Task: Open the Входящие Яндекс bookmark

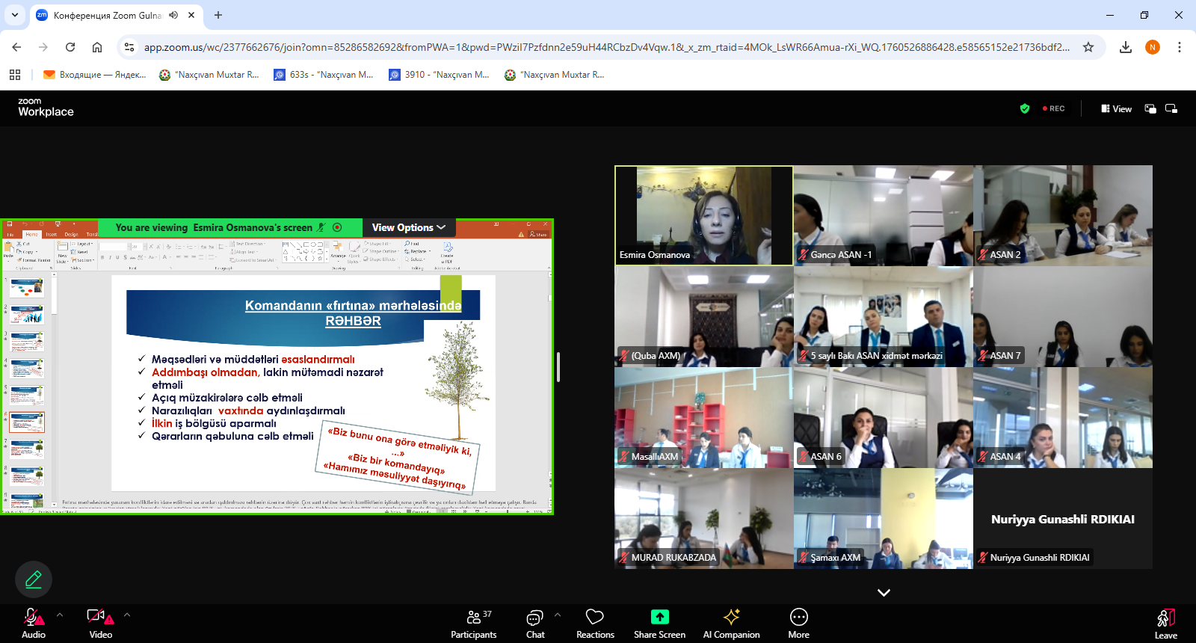Action: (x=95, y=75)
